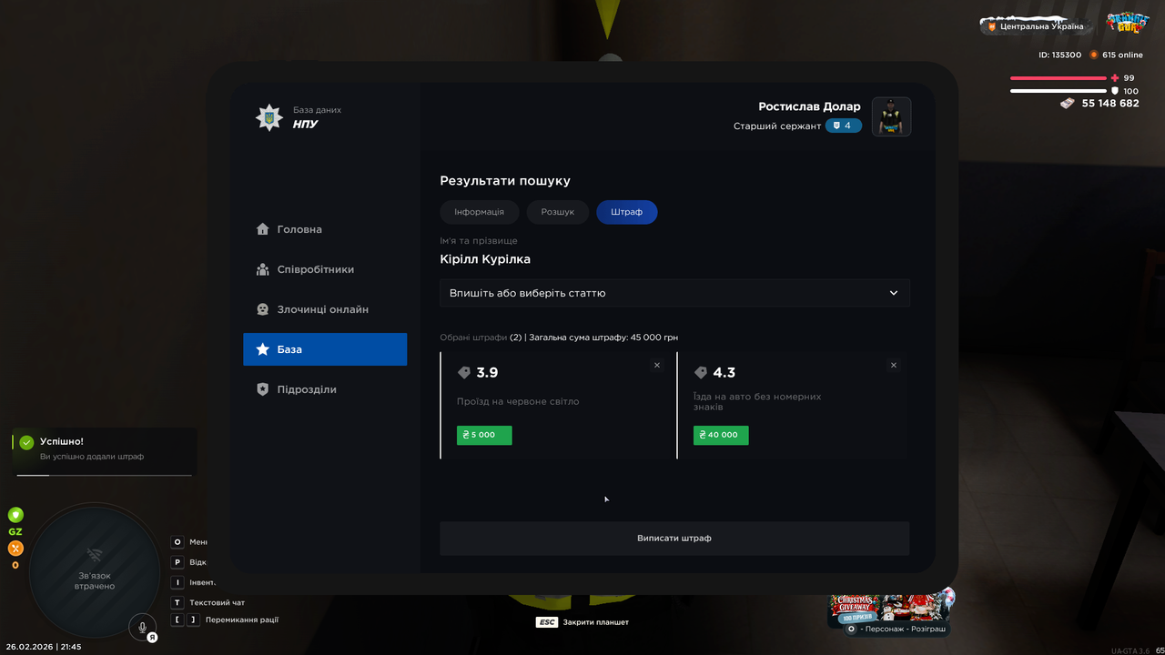Remove fine 4.3 with its X
This screenshot has height=655, width=1165.
point(894,365)
